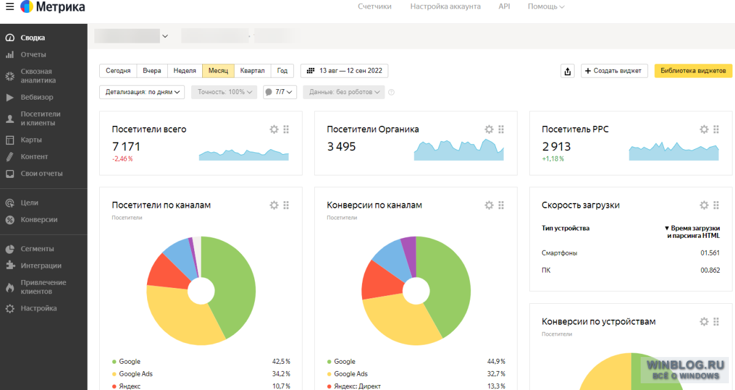Click Google Ads legend dot under Конверсии по каналам
Screen dimensions: 735x390
click(x=330, y=374)
